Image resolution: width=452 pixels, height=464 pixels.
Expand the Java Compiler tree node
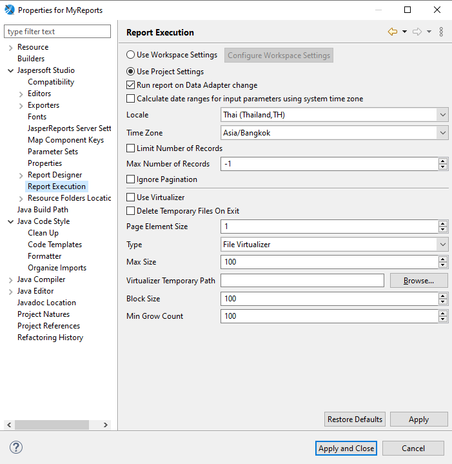click(11, 280)
